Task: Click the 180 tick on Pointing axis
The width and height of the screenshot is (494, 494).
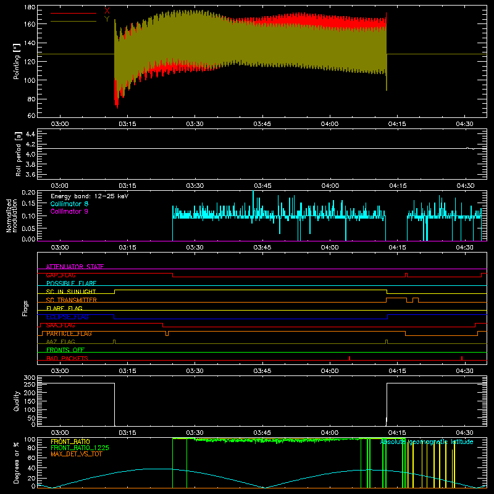Action: click(x=30, y=7)
